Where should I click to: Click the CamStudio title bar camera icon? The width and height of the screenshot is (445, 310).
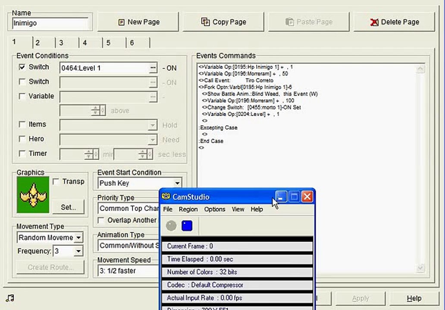[166, 196]
